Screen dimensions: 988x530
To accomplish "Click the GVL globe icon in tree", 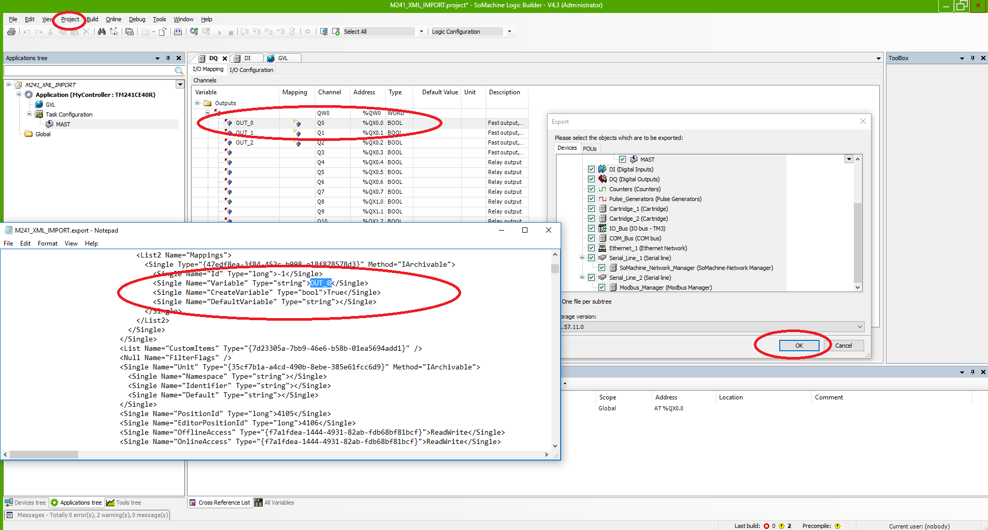I will pos(39,105).
